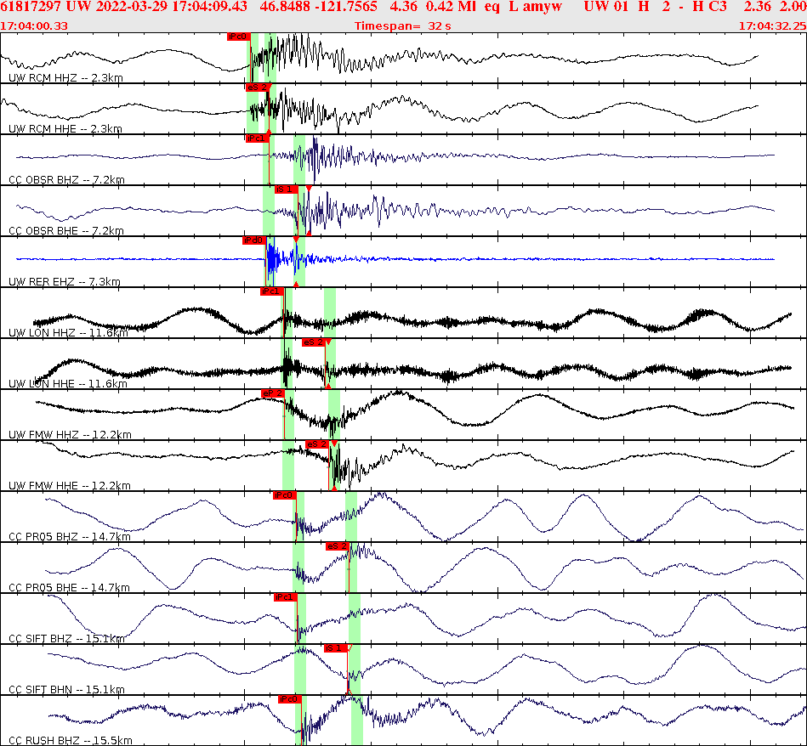Click the end time 17:04:32.25 label

point(772,25)
